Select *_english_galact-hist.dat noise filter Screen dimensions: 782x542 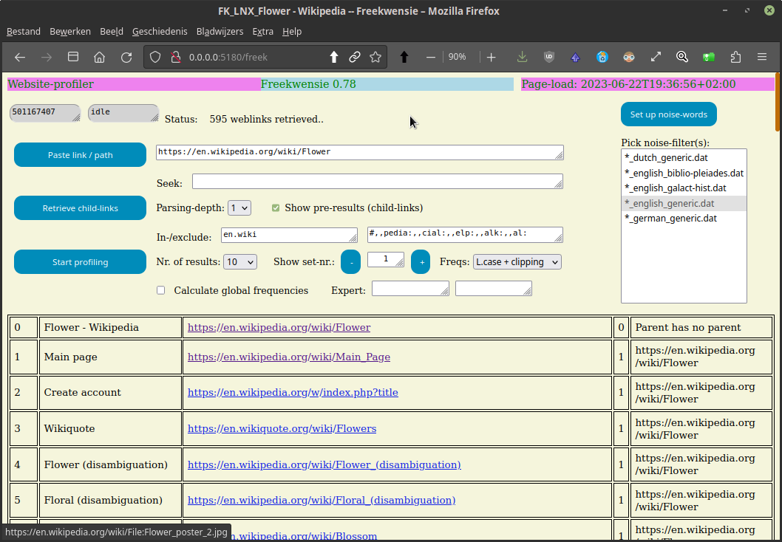click(684, 188)
